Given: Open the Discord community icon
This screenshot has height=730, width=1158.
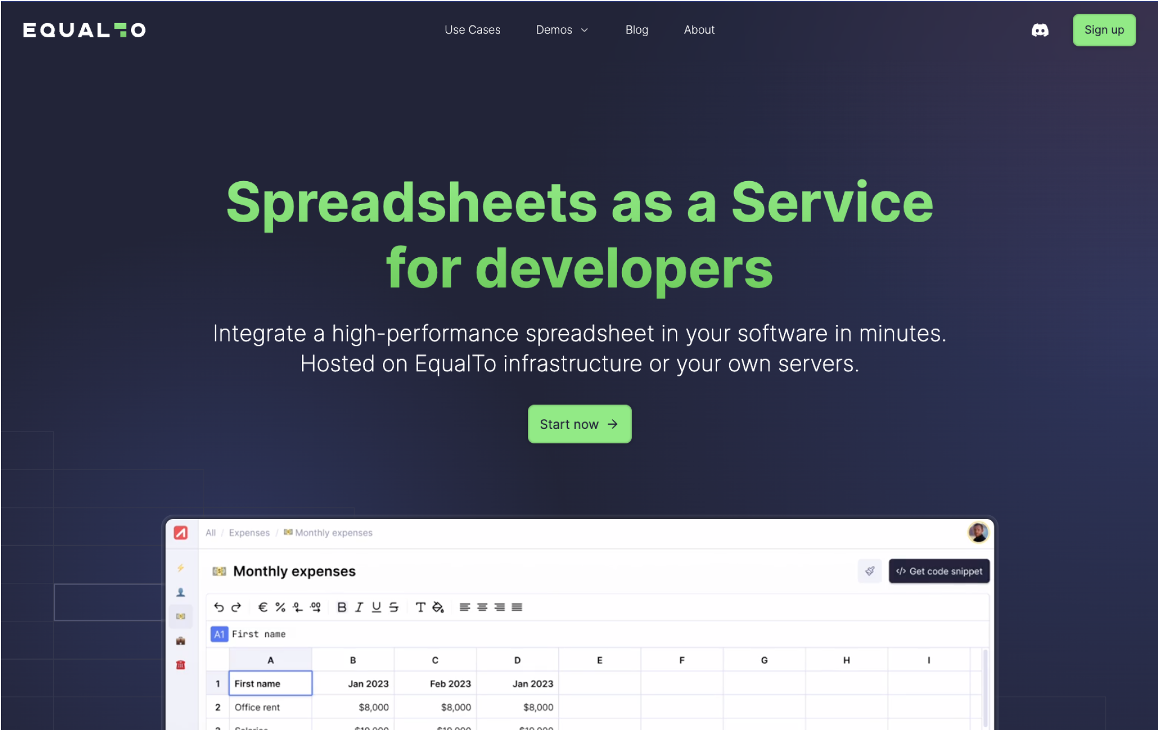Looking at the screenshot, I should (x=1040, y=30).
